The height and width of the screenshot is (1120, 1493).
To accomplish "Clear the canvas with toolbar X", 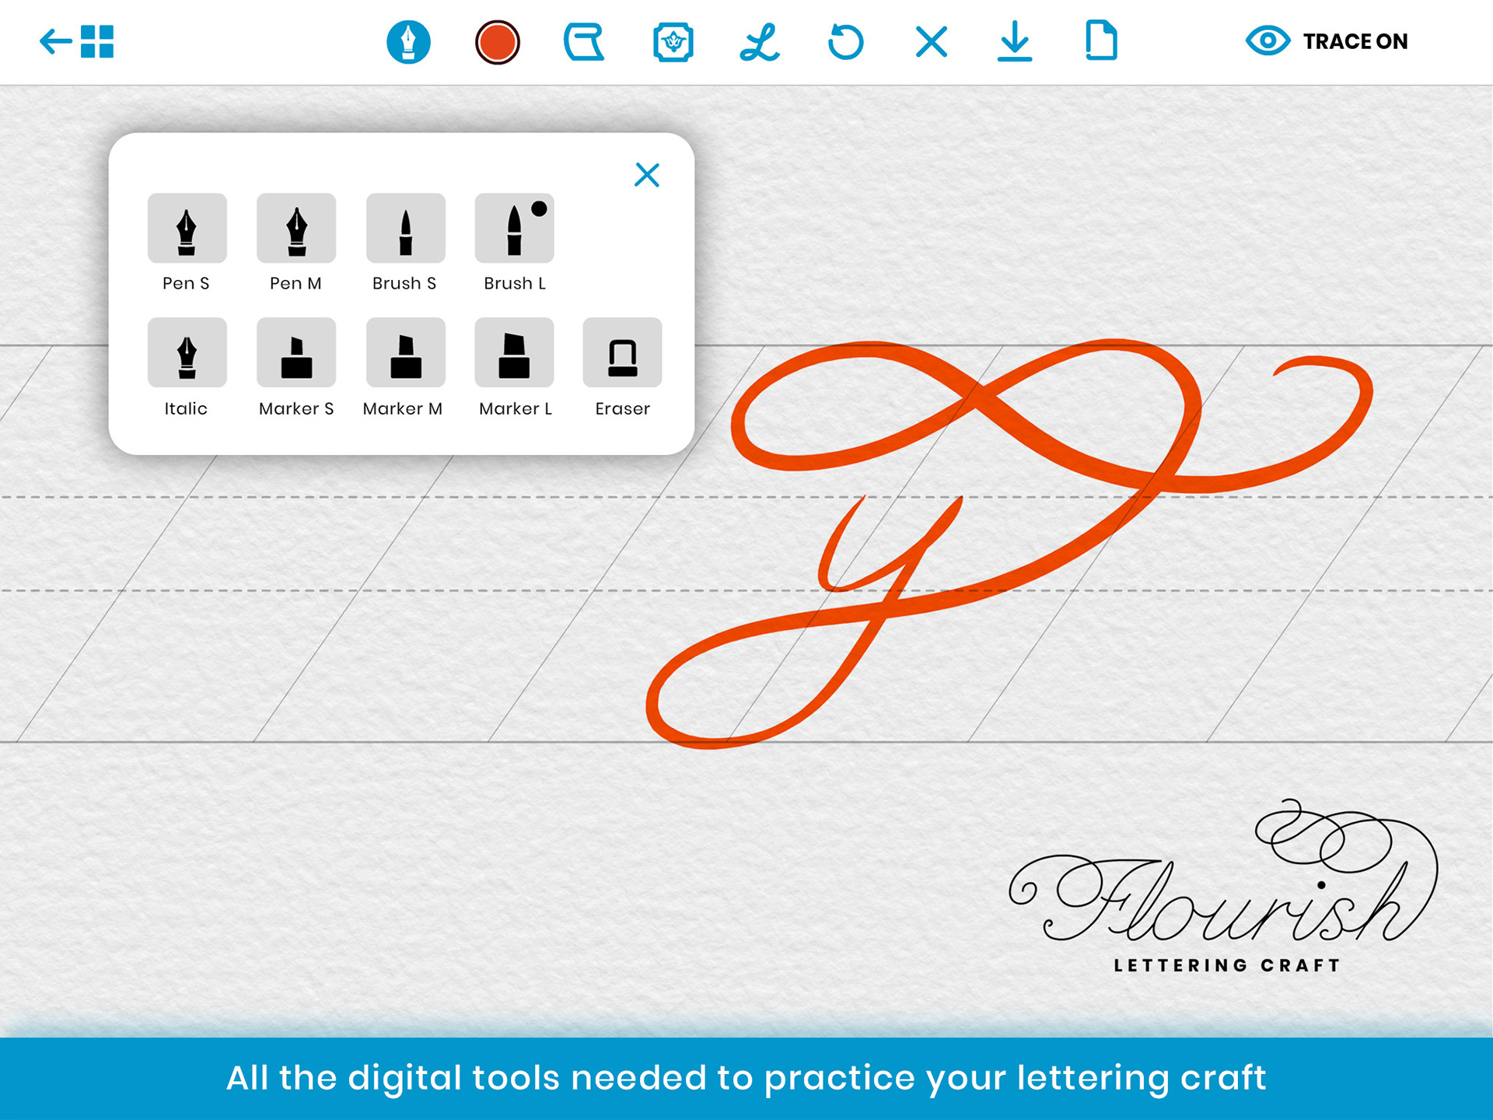I will [932, 42].
